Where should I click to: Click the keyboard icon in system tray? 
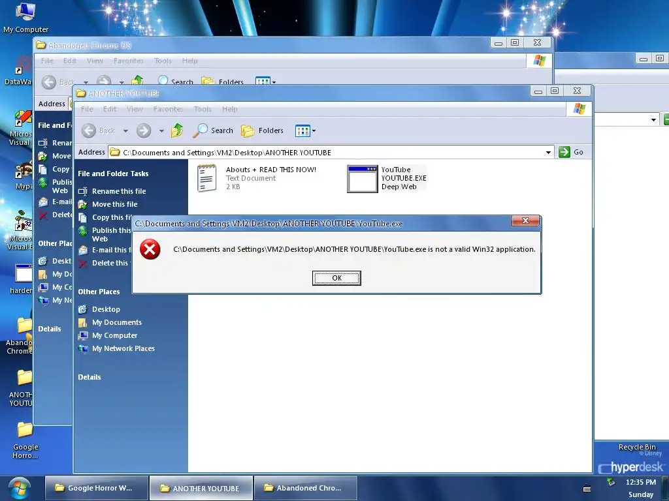point(587,489)
